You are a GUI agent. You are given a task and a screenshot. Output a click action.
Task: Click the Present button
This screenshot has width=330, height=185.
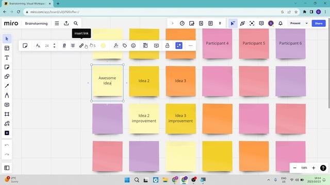(x=295, y=23)
